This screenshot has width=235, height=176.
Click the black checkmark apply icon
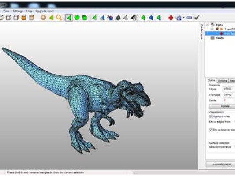tap(197, 18)
